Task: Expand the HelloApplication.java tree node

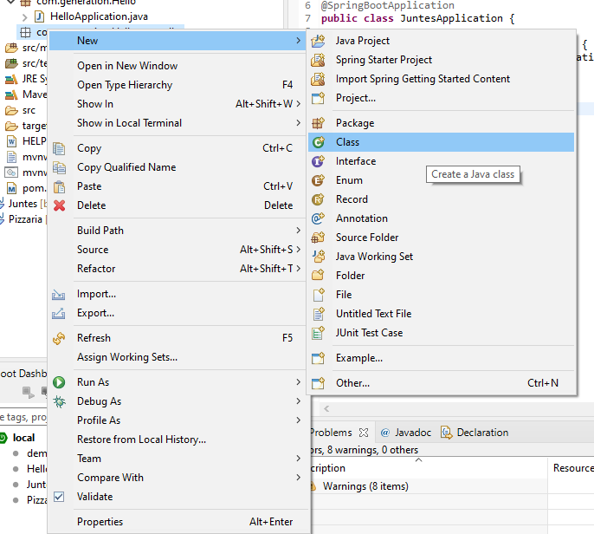Action: click(24, 17)
